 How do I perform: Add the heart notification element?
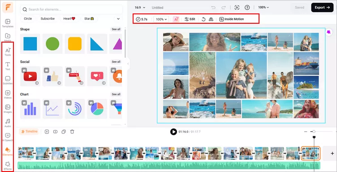pos(97,76)
